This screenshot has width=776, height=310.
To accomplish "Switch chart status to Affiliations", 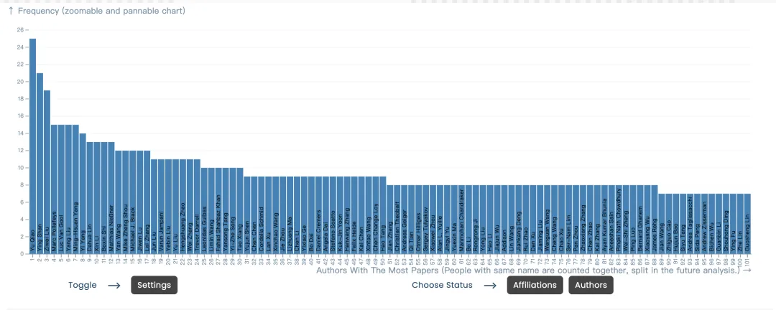I will coord(535,285).
